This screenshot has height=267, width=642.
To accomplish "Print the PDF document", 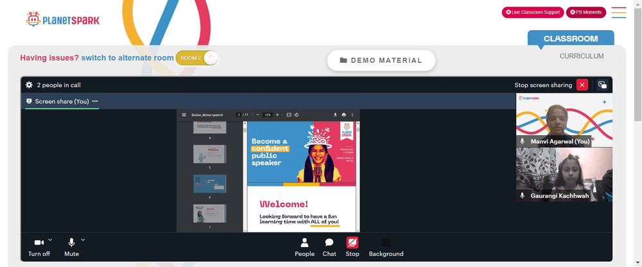I will coord(343,115).
